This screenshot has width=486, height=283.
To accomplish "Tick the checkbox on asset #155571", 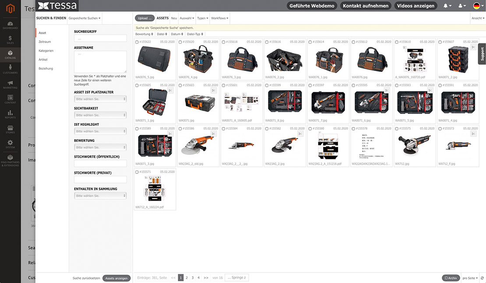I will point(136,172).
